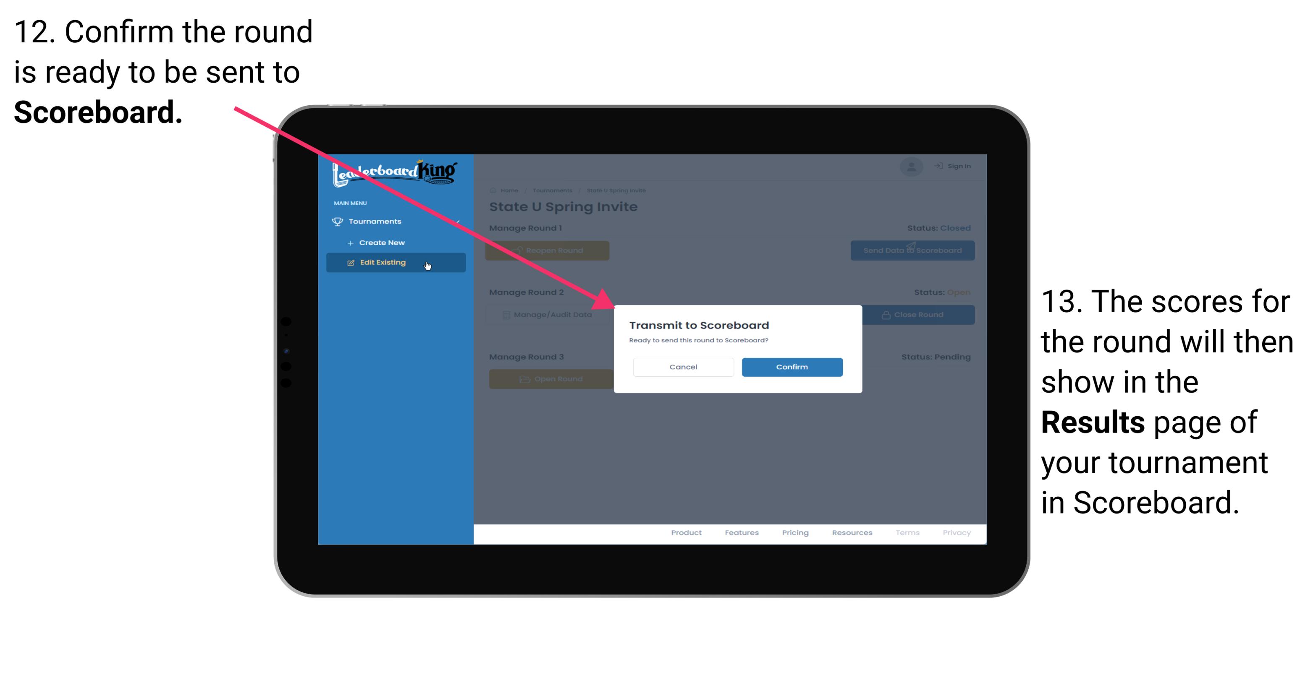Click Cancel on the Transmit dialog

coord(683,366)
